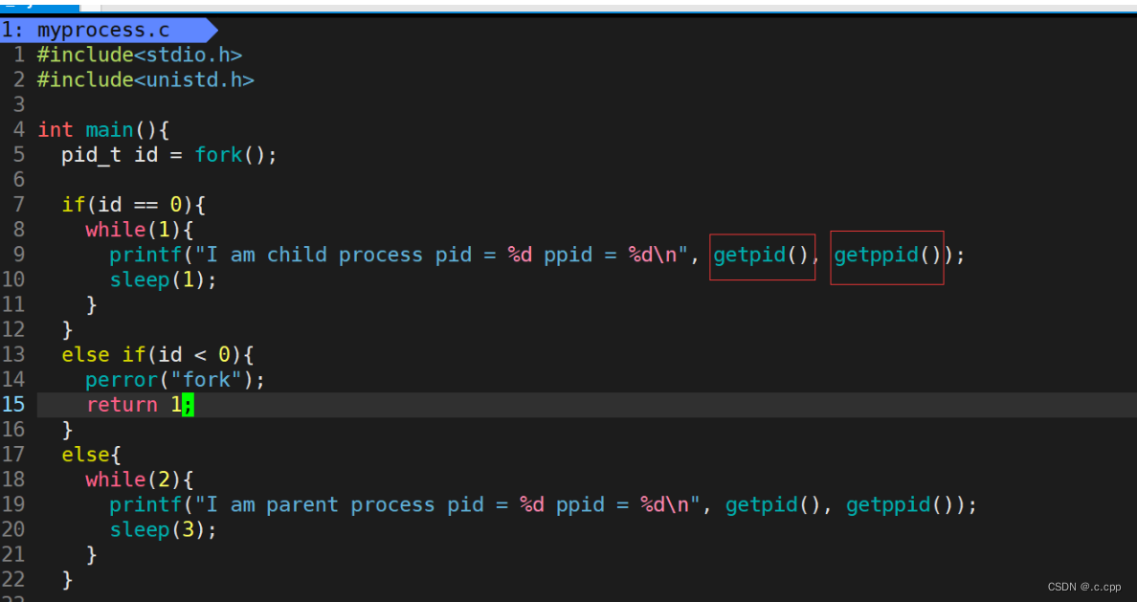Click the 'while(2){' loop line
This screenshot has height=602, width=1137.
(139, 480)
